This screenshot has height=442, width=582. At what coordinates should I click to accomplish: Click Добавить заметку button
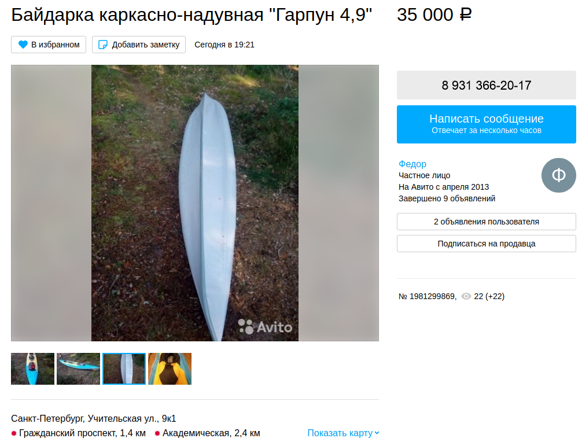point(139,45)
